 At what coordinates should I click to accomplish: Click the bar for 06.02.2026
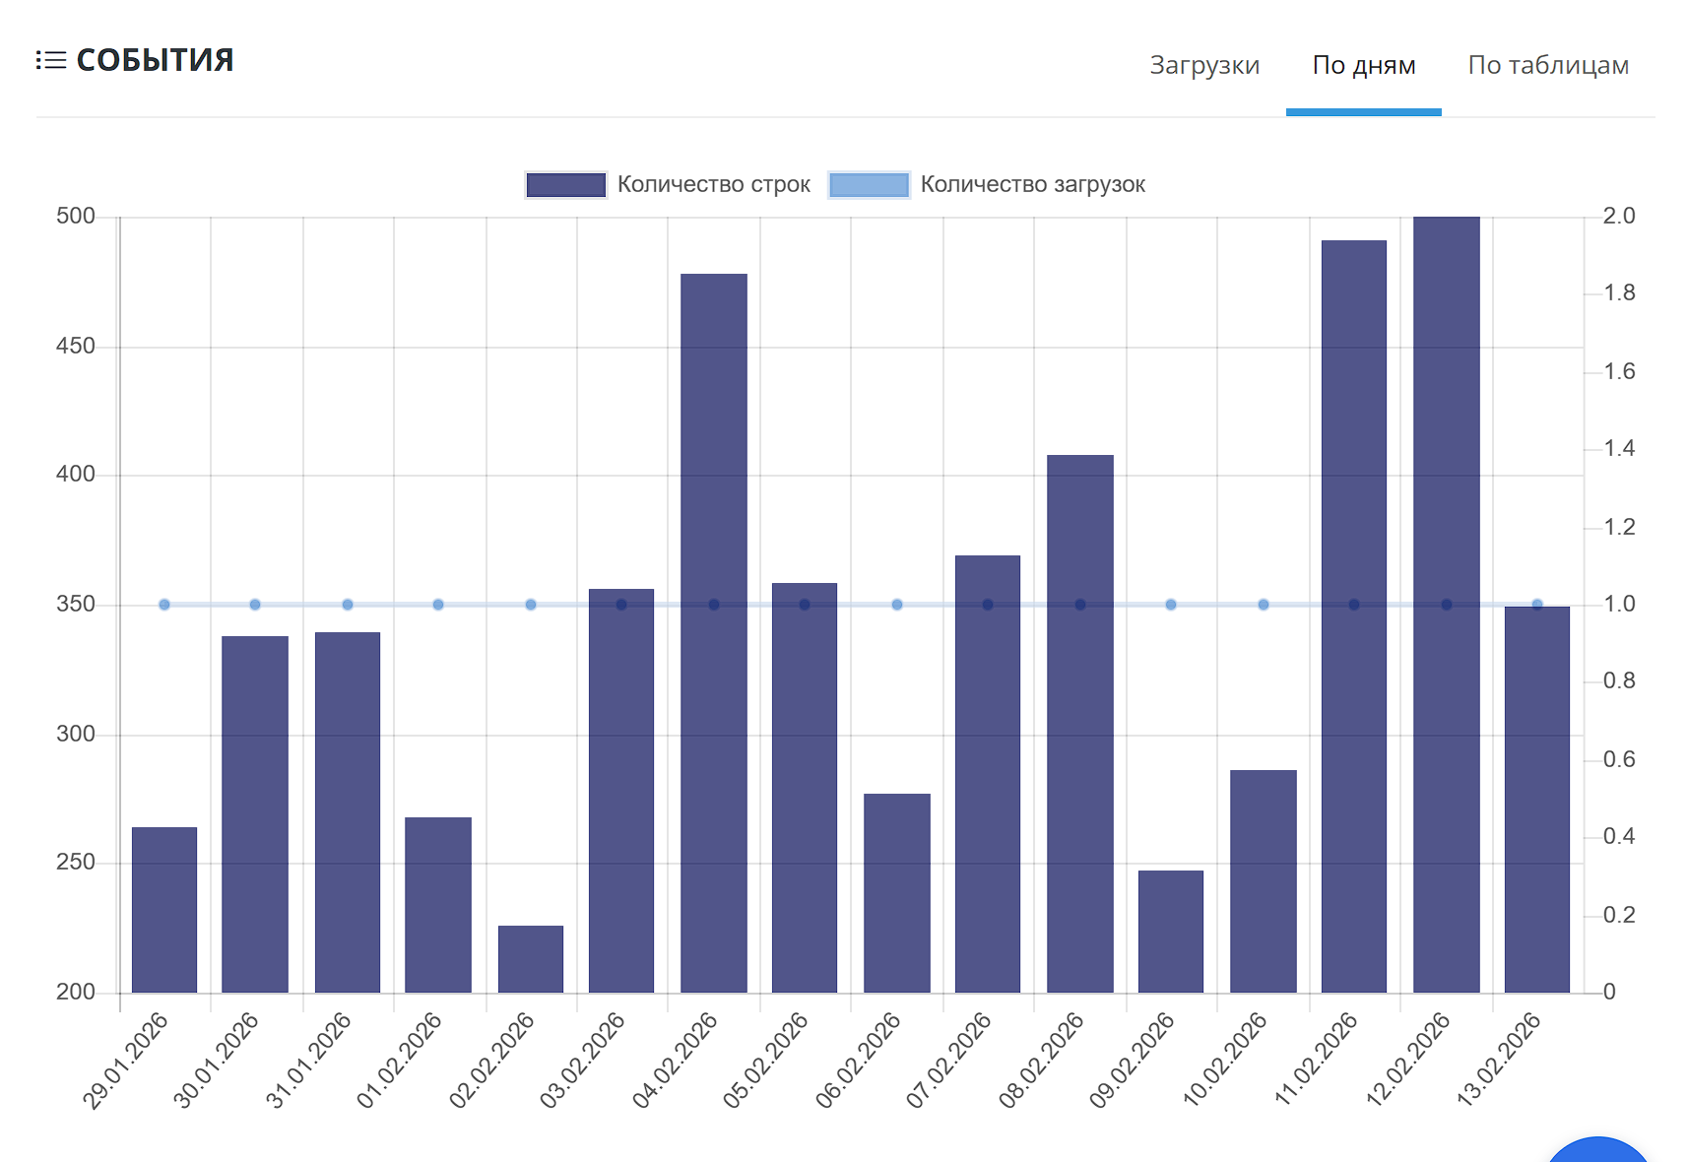(897, 893)
